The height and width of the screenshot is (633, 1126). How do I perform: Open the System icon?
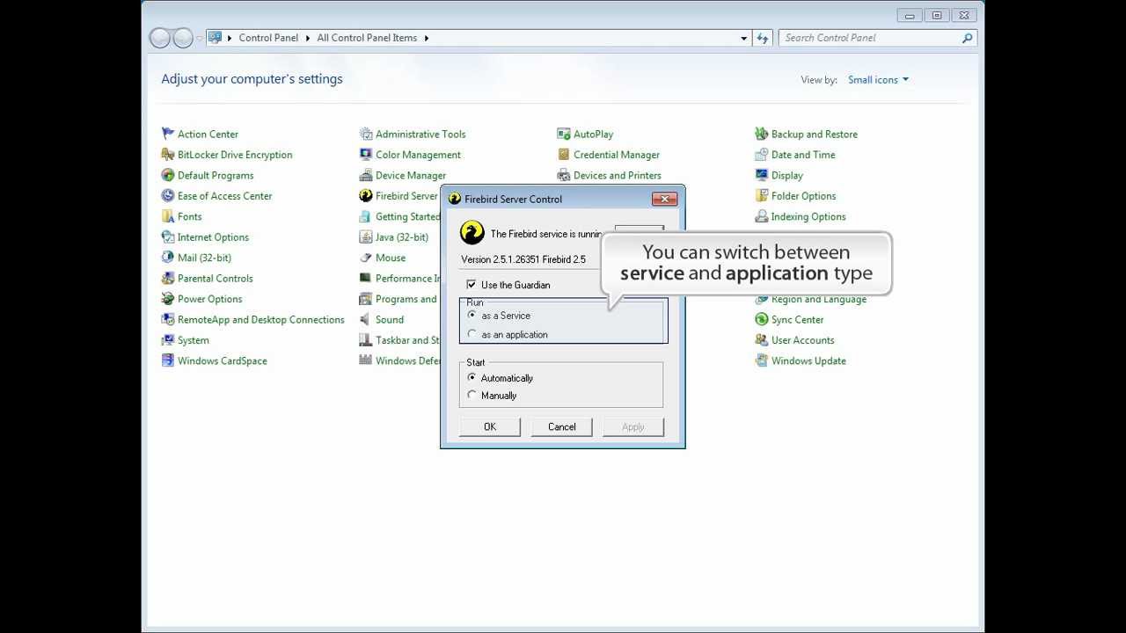[168, 340]
